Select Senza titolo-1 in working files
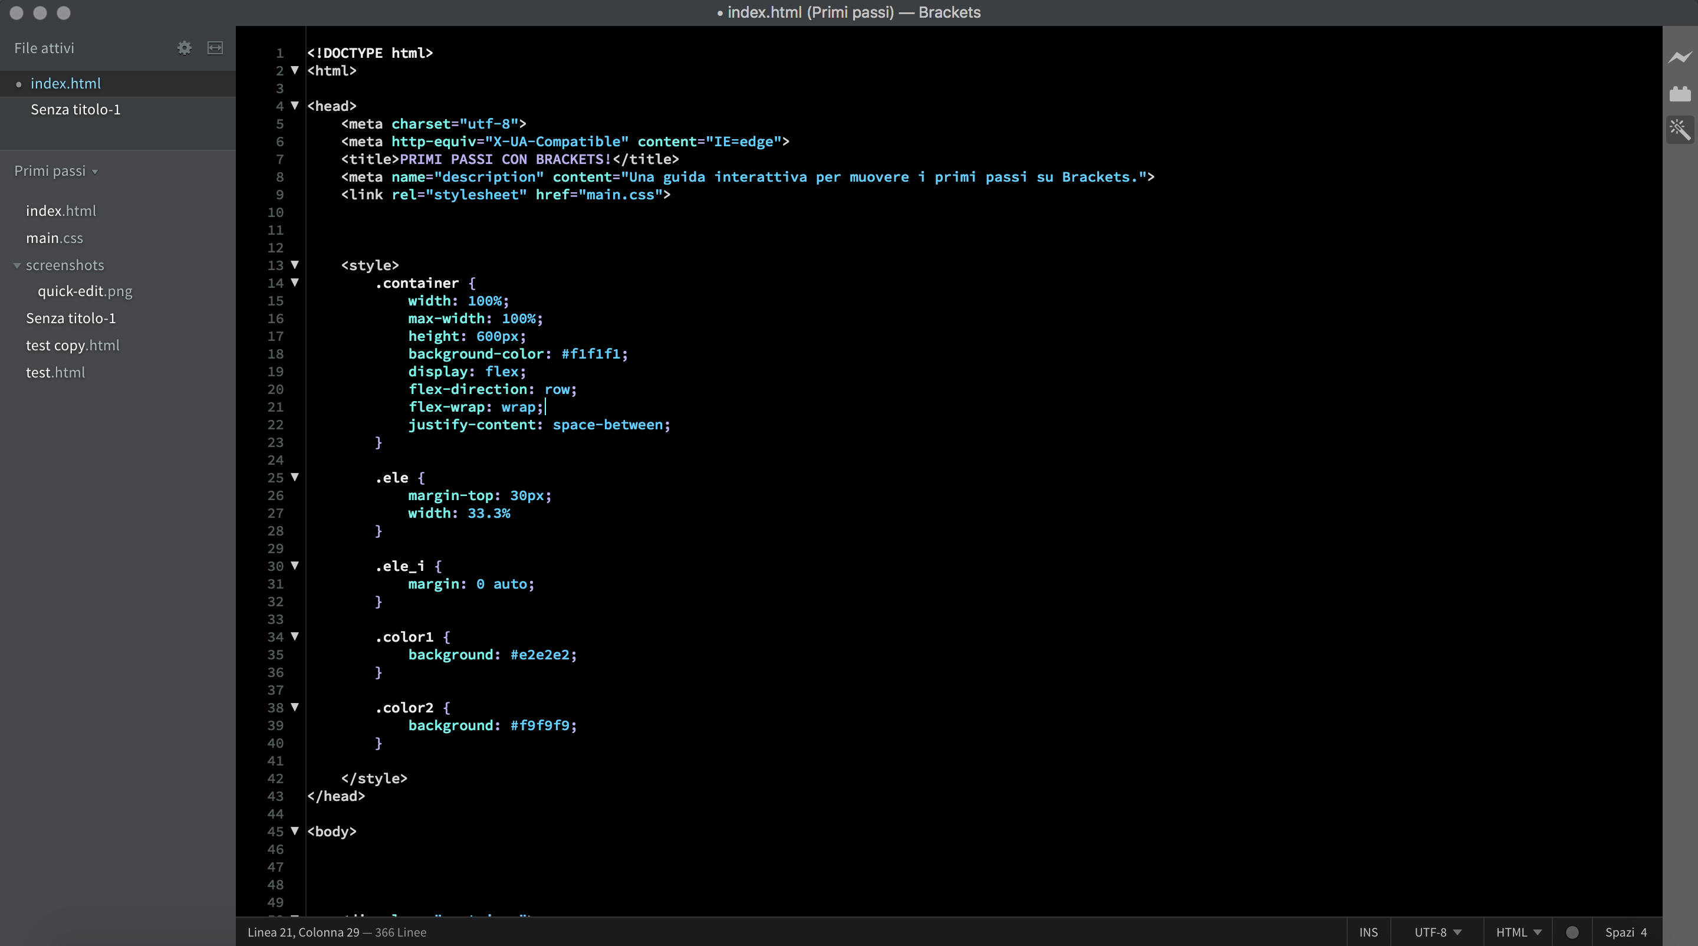This screenshot has height=946, width=1698. 75,110
